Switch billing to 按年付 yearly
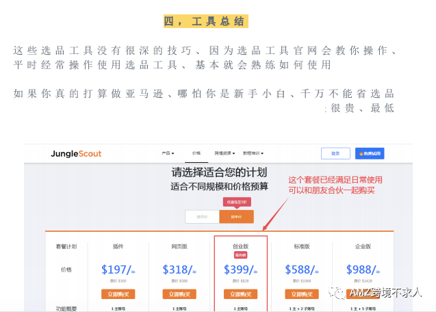 (236, 217)
